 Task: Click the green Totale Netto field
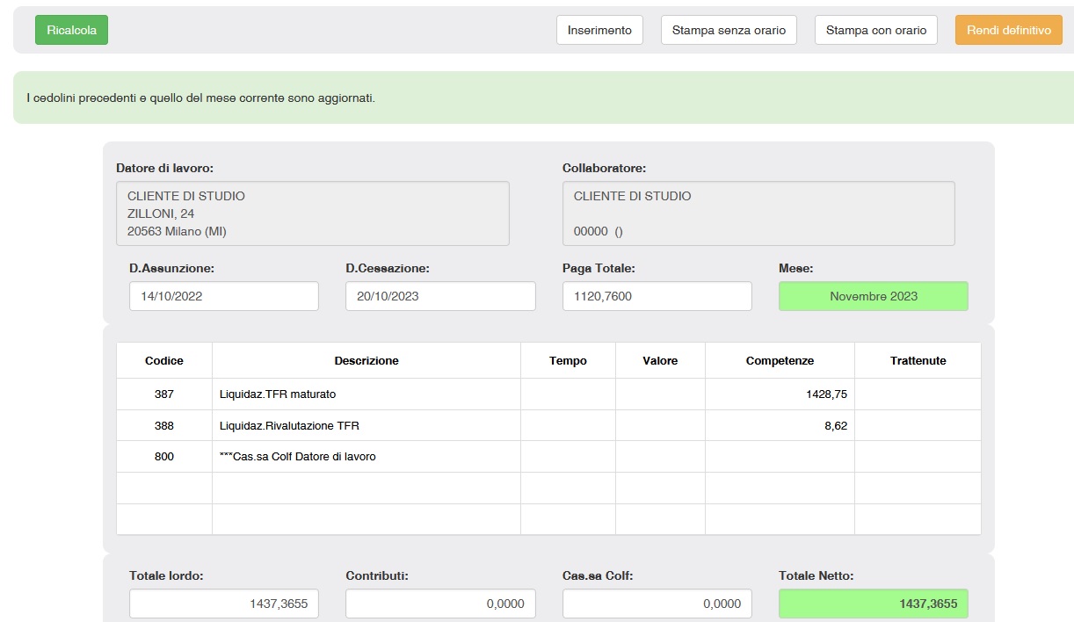pos(873,604)
